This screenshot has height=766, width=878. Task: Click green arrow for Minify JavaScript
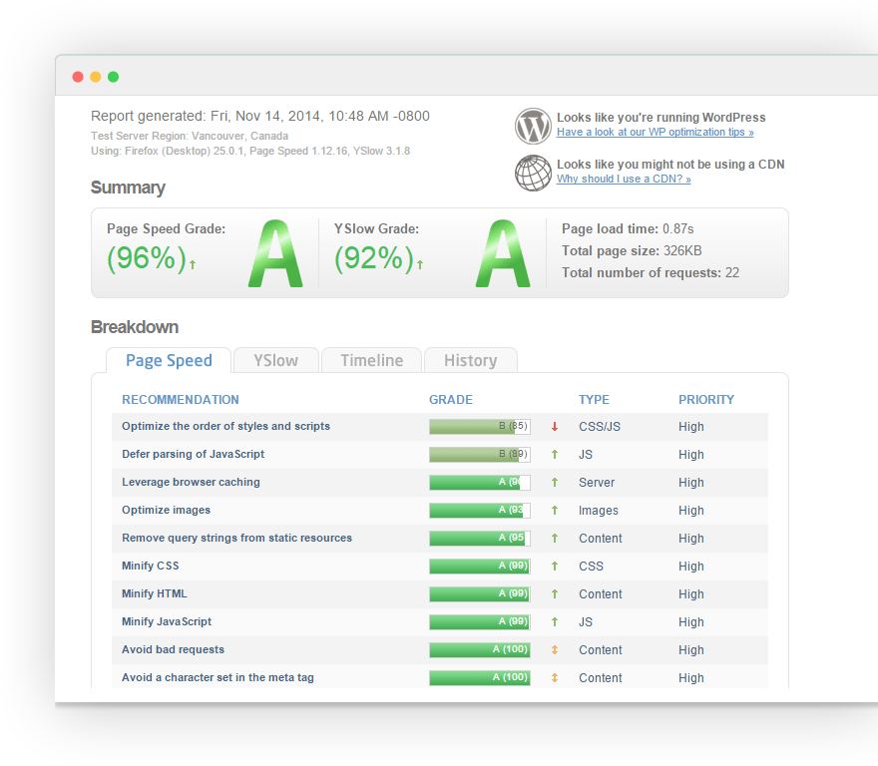[x=555, y=622]
